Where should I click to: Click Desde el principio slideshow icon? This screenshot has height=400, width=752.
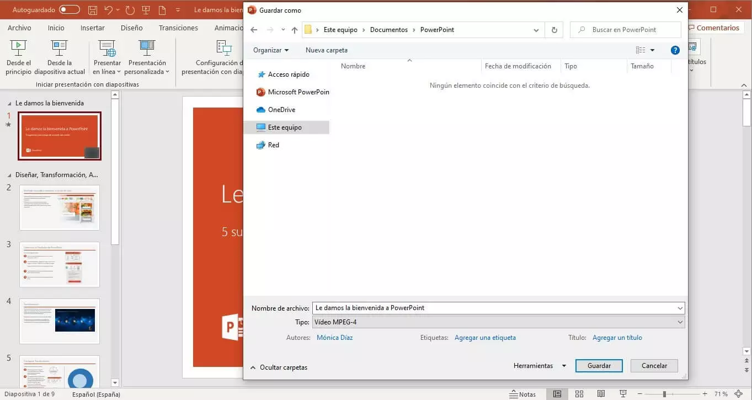[19, 49]
